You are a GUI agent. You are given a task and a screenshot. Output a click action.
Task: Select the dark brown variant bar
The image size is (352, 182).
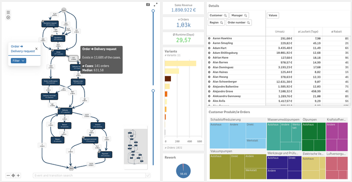pyautogui.click(x=167, y=79)
